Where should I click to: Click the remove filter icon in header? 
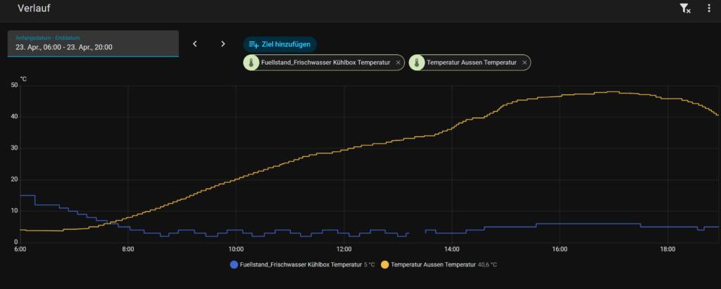[684, 8]
